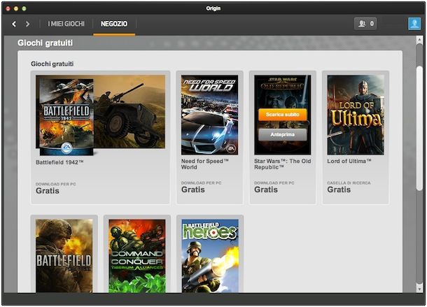Screen dimensions: 427x307
Task: Click the scrollbar down arrow
Action: pyautogui.click(x=419, y=289)
